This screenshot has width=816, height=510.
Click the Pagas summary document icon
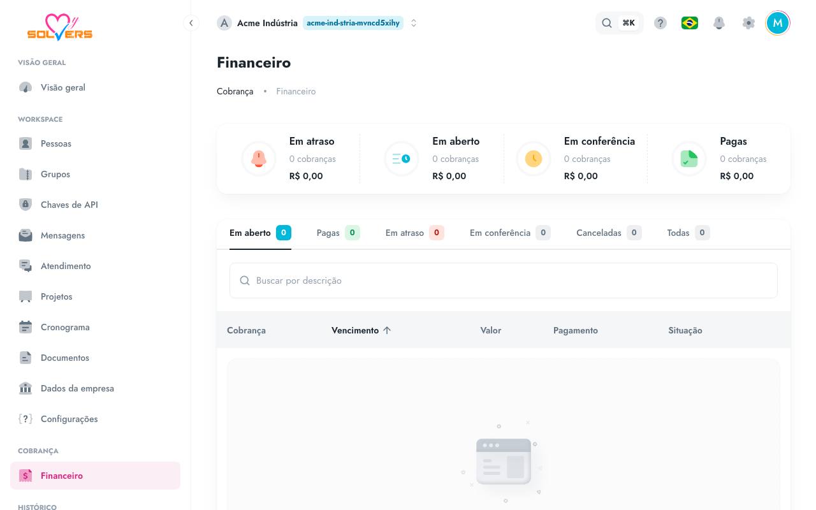coord(689,159)
